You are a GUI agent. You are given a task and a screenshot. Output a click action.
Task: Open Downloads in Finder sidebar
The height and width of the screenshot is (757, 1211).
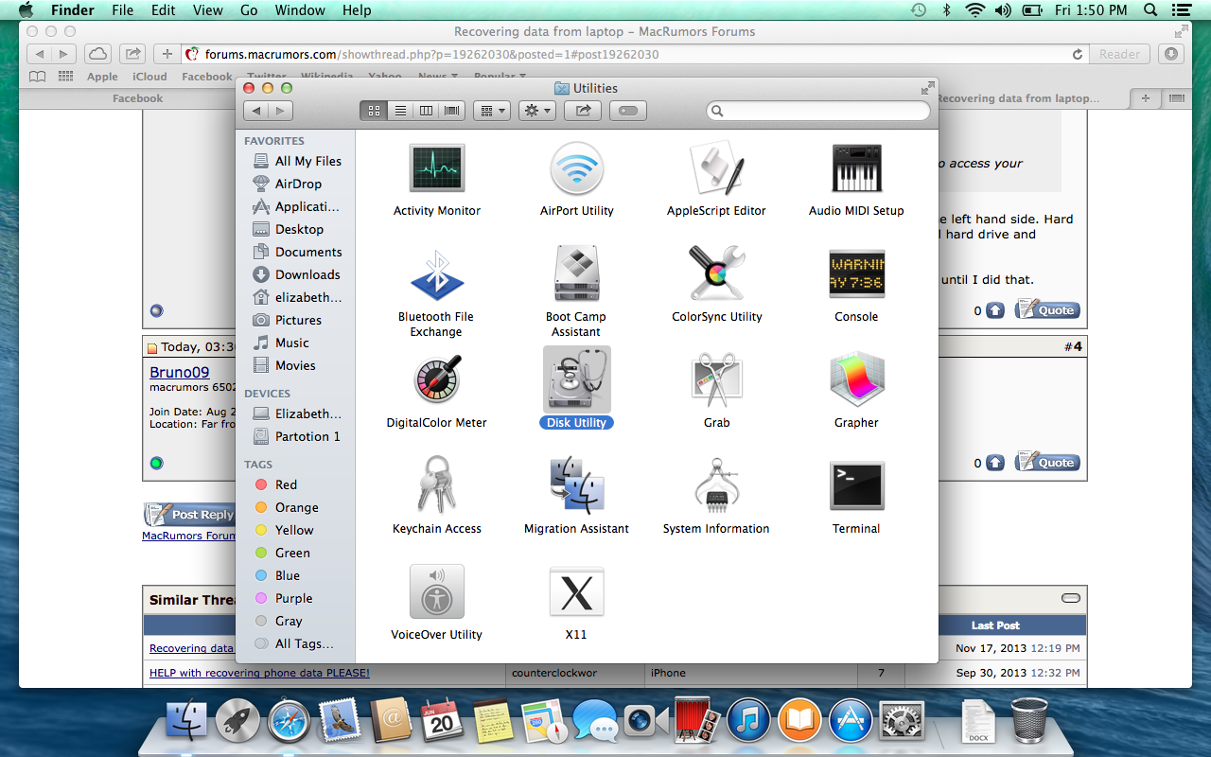coord(296,274)
